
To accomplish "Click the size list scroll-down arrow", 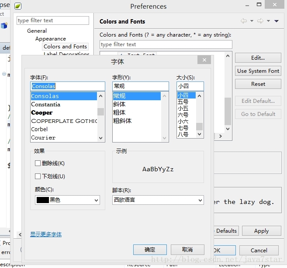I will (200, 134).
